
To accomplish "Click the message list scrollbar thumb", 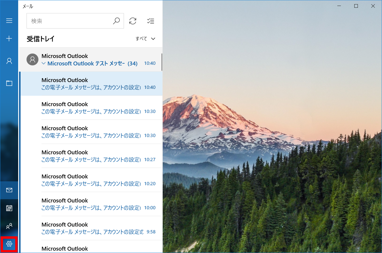I will tap(162, 62).
